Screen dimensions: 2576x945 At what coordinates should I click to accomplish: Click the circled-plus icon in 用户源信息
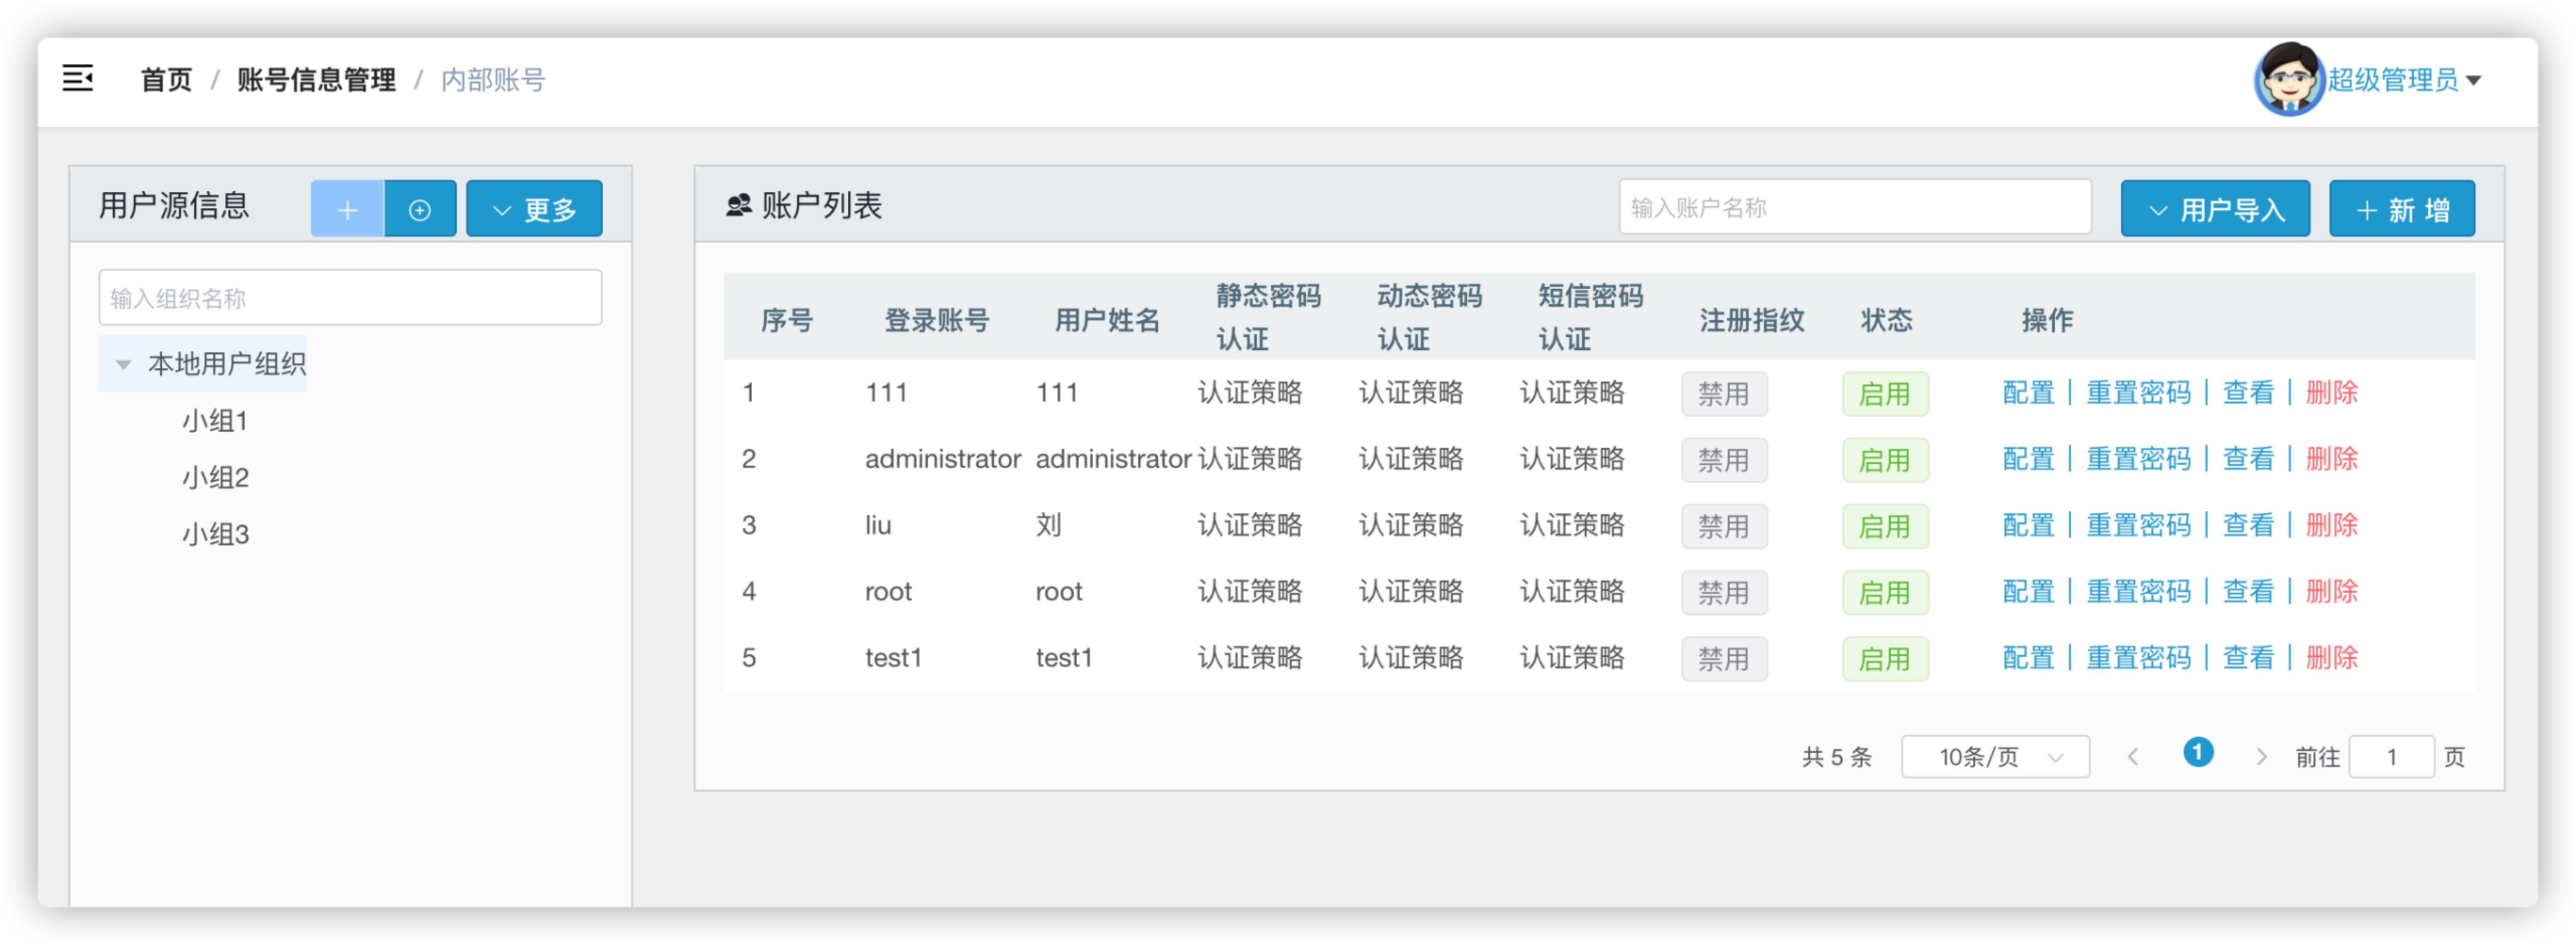click(420, 209)
